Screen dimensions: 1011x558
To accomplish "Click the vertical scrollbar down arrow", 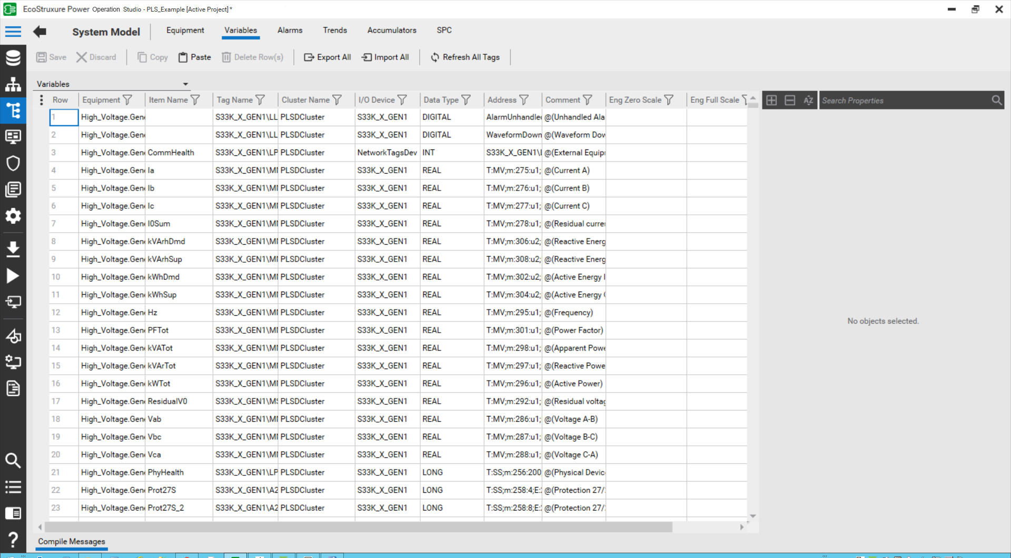I will (753, 516).
